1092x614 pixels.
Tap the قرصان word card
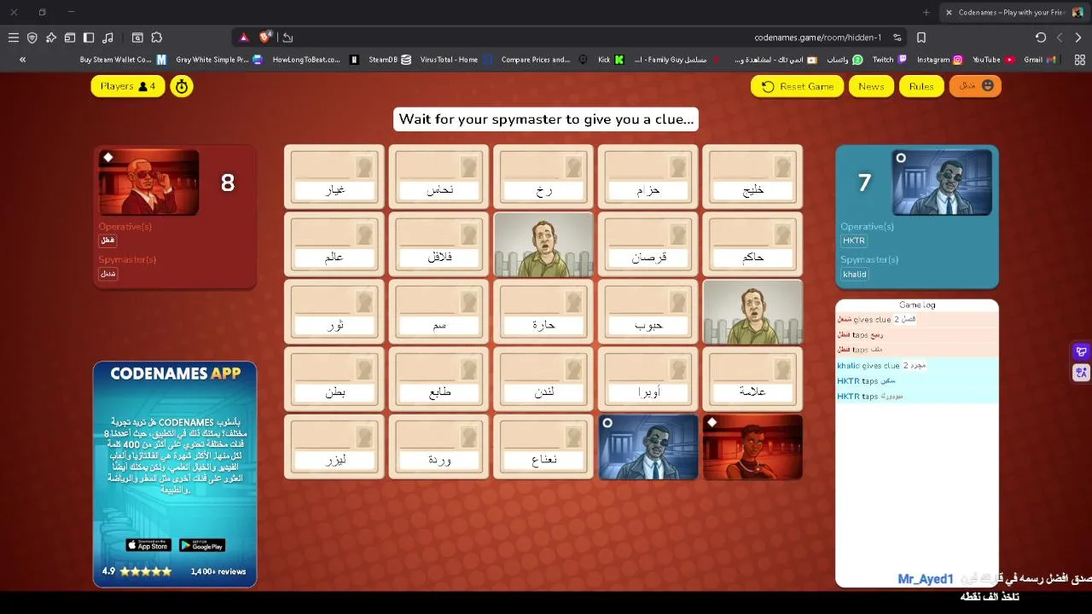point(648,245)
